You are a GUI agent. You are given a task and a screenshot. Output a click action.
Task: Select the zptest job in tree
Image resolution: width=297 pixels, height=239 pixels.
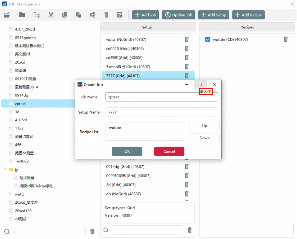[x=20, y=104]
